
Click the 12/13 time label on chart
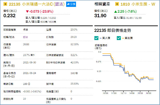click(123, 93)
